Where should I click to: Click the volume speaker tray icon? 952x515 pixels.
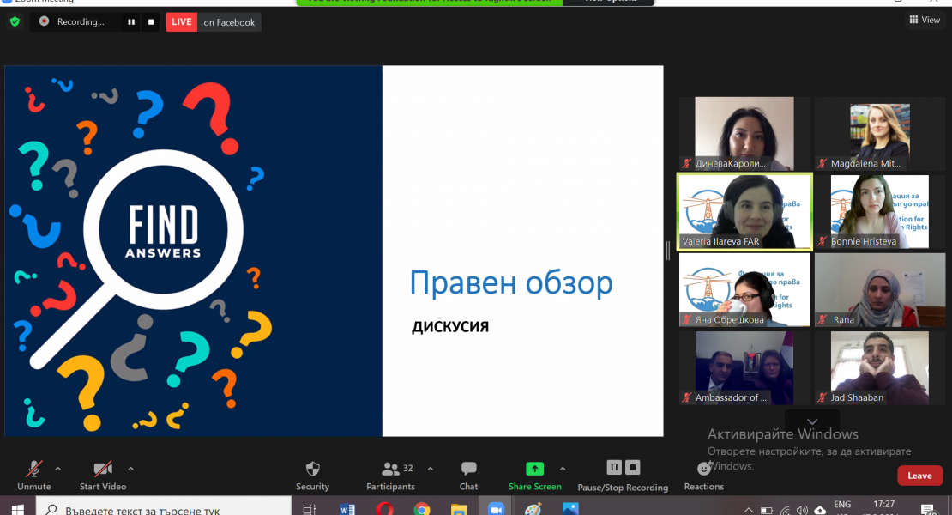803,510
